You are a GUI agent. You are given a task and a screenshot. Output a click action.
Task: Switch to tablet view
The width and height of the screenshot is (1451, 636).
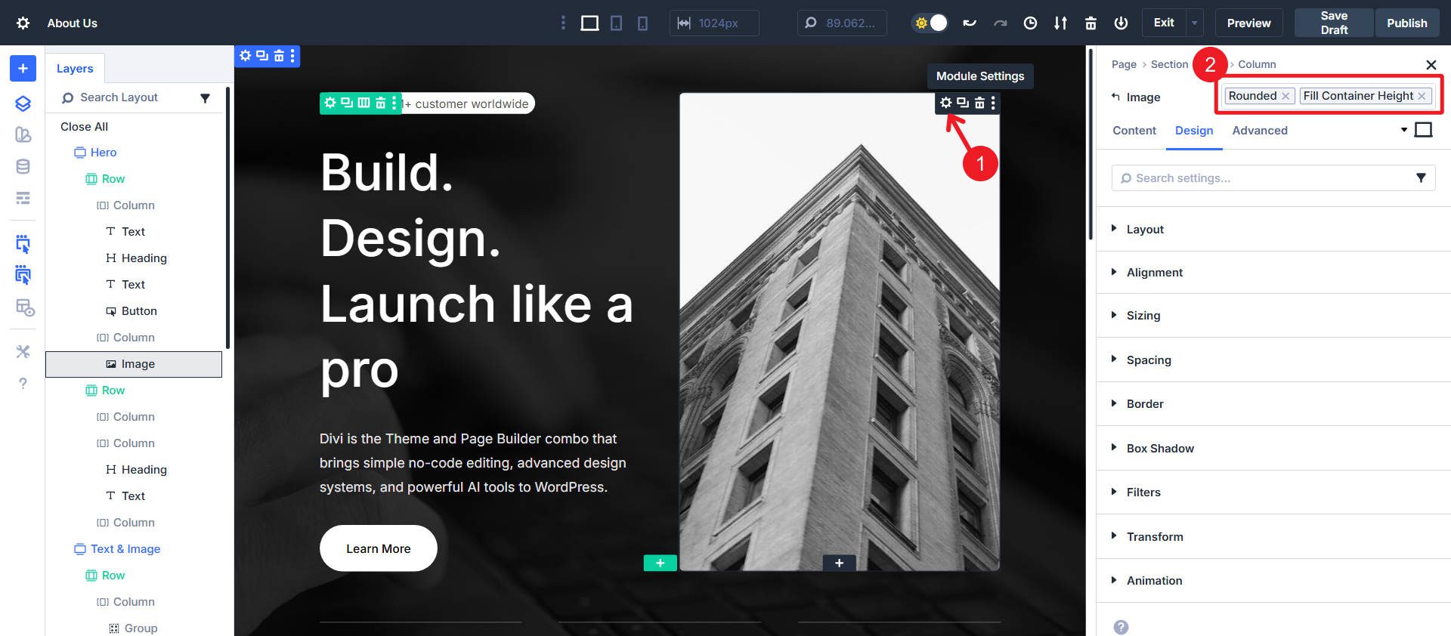pyautogui.click(x=617, y=23)
